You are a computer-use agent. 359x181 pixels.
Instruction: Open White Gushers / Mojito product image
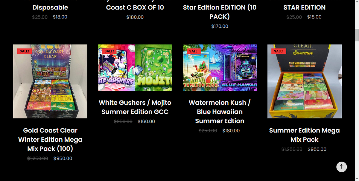(135, 67)
